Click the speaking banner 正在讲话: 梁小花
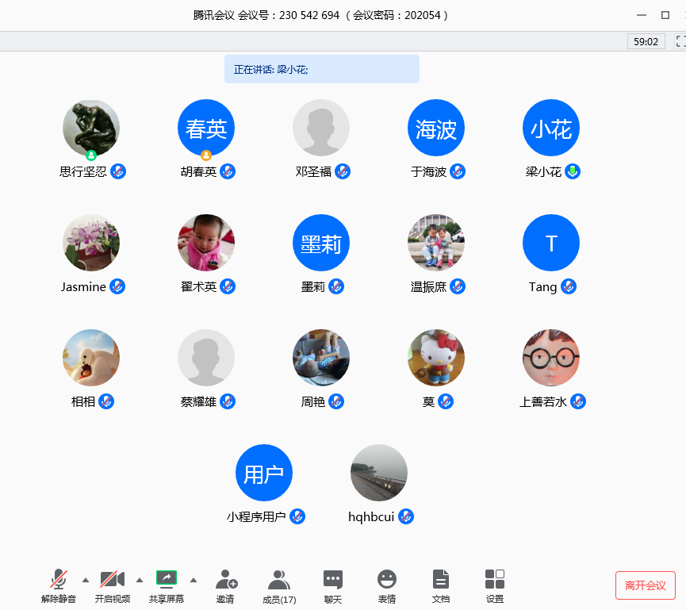The width and height of the screenshot is (686, 610). click(321, 70)
